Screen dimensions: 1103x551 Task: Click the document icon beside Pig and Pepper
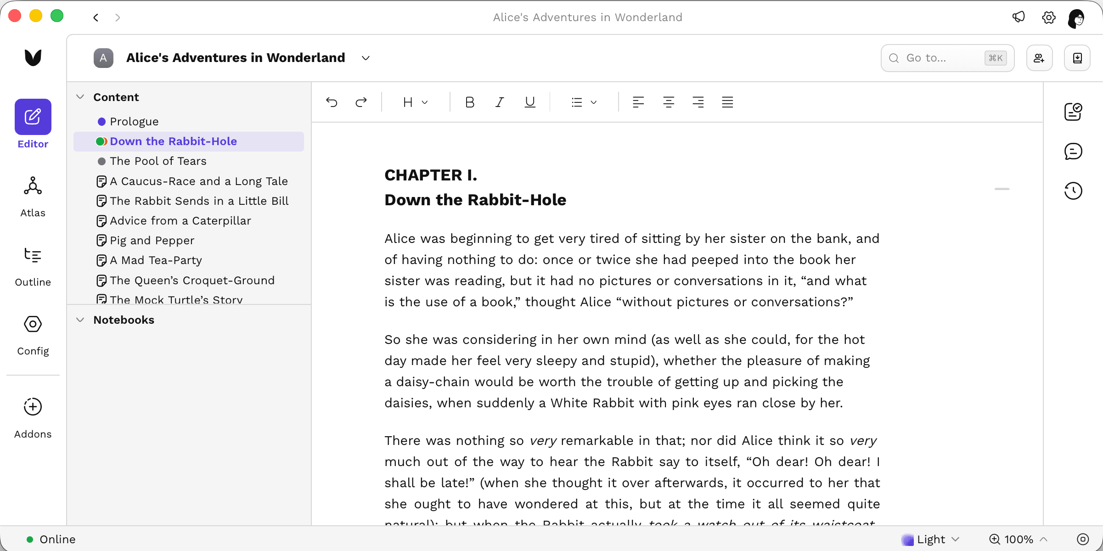coord(101,241)
